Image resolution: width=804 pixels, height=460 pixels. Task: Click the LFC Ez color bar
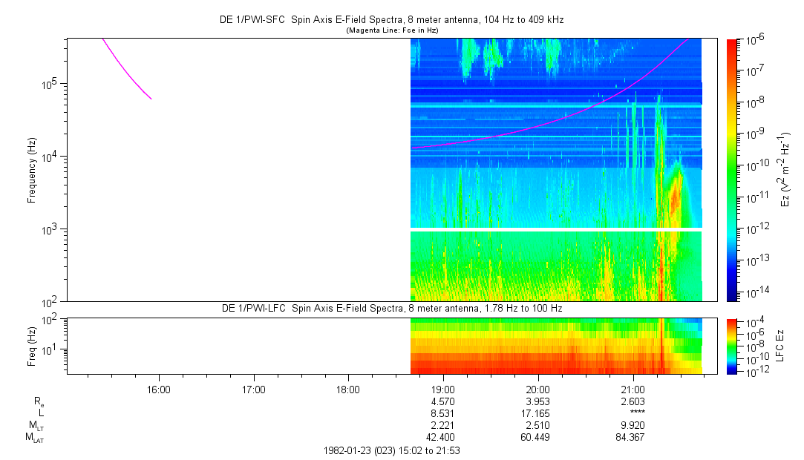[733, 345]
